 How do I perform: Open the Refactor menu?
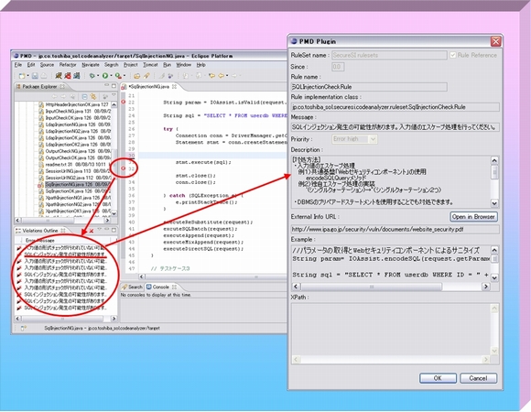(x=68, y=65)
